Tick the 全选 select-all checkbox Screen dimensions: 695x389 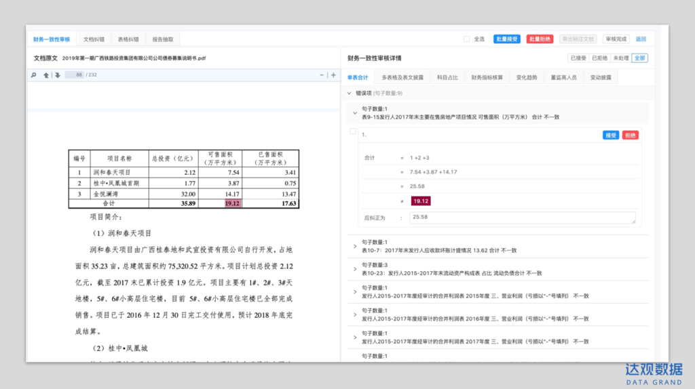click(466, 39)
